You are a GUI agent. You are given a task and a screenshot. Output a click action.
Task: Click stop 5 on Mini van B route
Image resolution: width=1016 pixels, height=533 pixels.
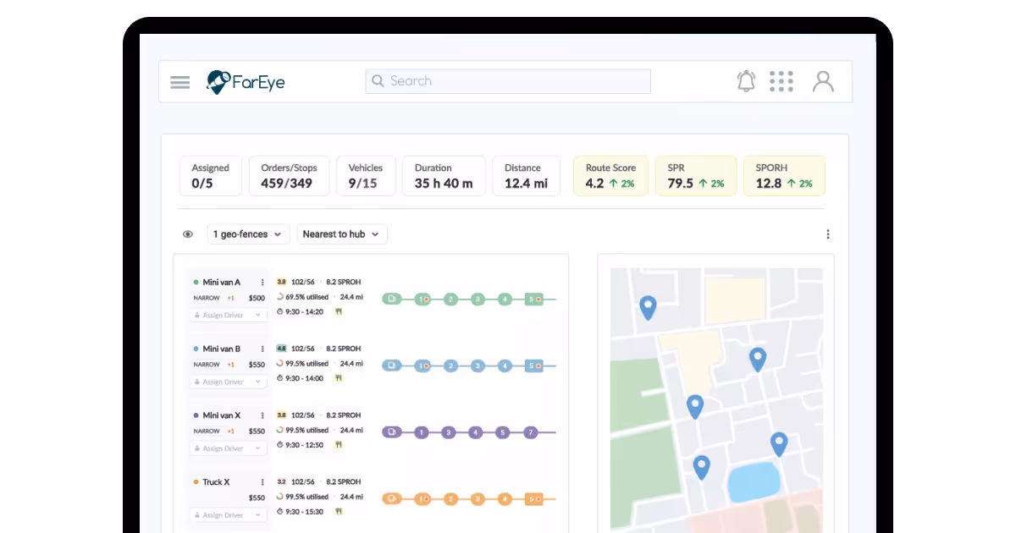pos(533,365)
